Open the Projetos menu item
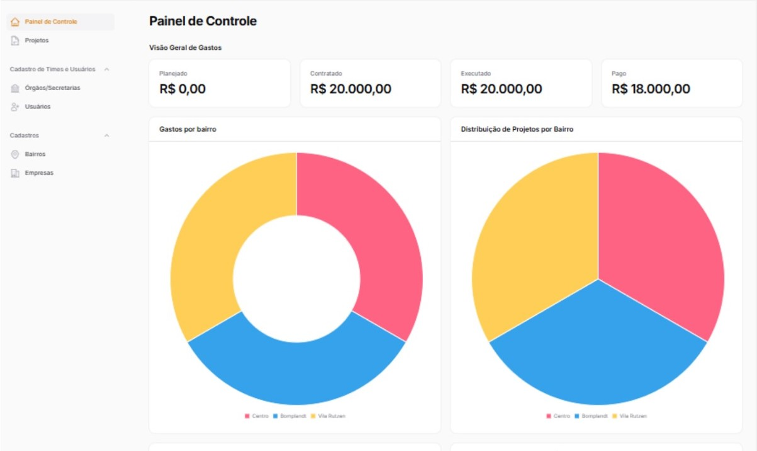This screenshot has height=451, width=757. (36, 40)
